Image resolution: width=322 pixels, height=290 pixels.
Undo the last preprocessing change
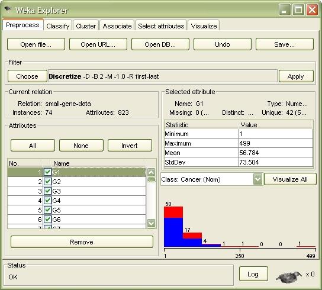[x=223, y=44]
